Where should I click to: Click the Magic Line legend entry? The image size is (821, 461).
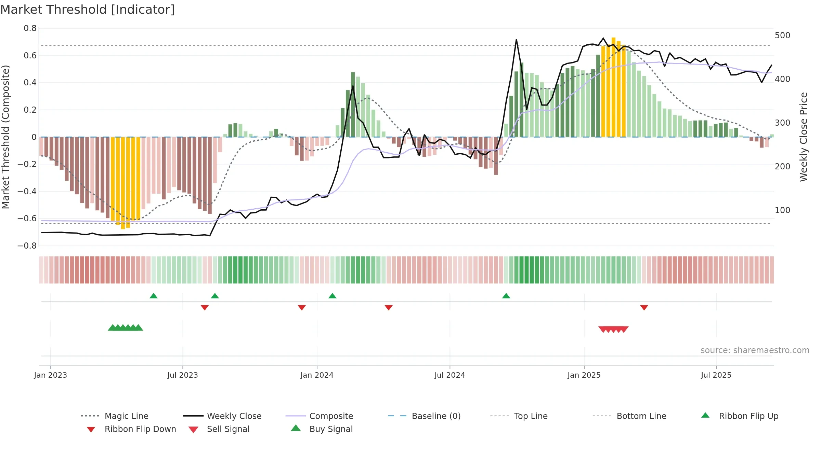coord(114,416)
